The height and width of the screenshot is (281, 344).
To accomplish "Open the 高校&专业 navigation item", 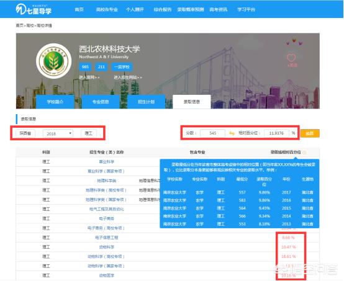I will [x=107, y=9].
